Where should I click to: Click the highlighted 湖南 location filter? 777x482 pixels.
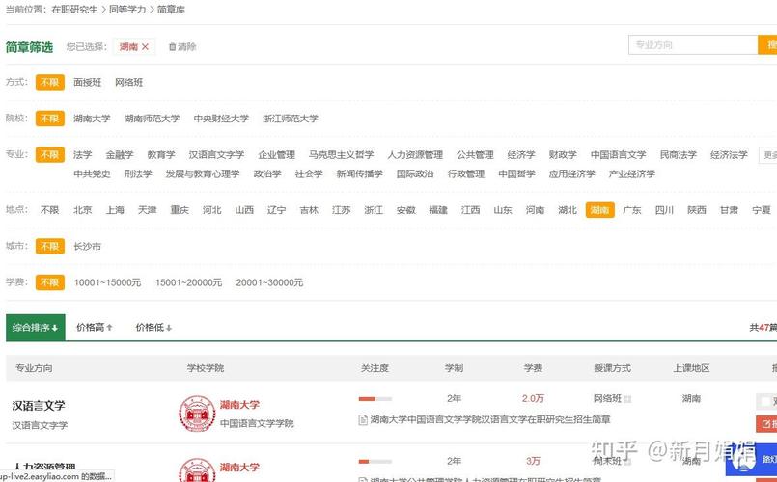coord(600,210)
